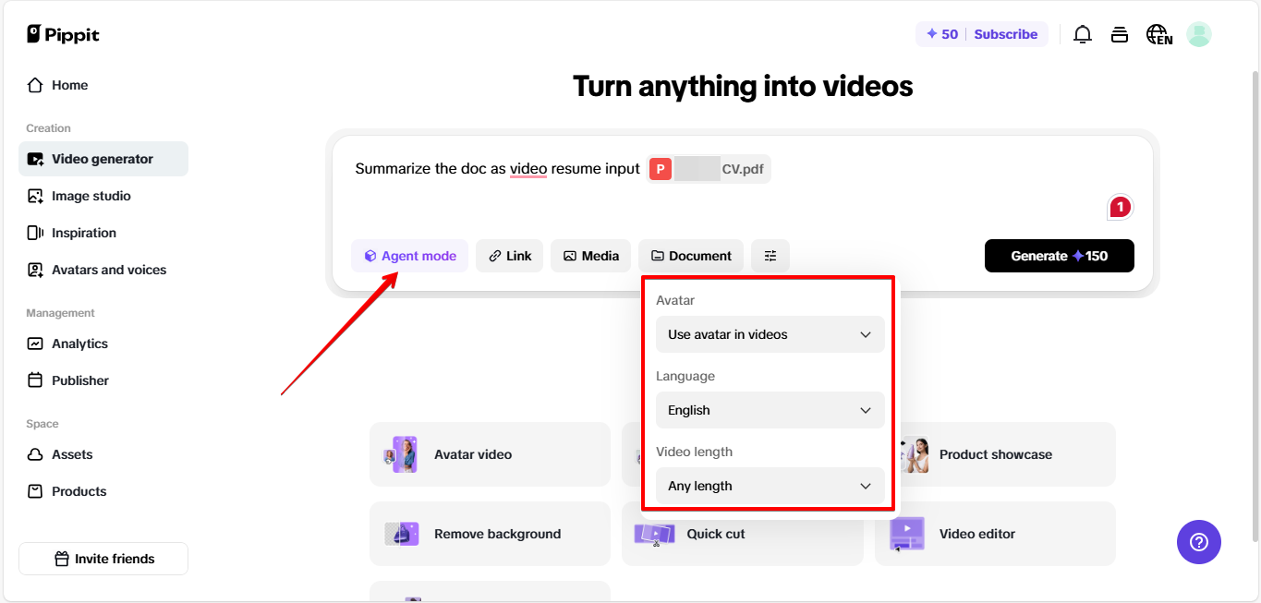Open the settings sliders icon beside Document
Image resolution: width=1261 pixels, height=603 pixels.
tap(770, 256)
